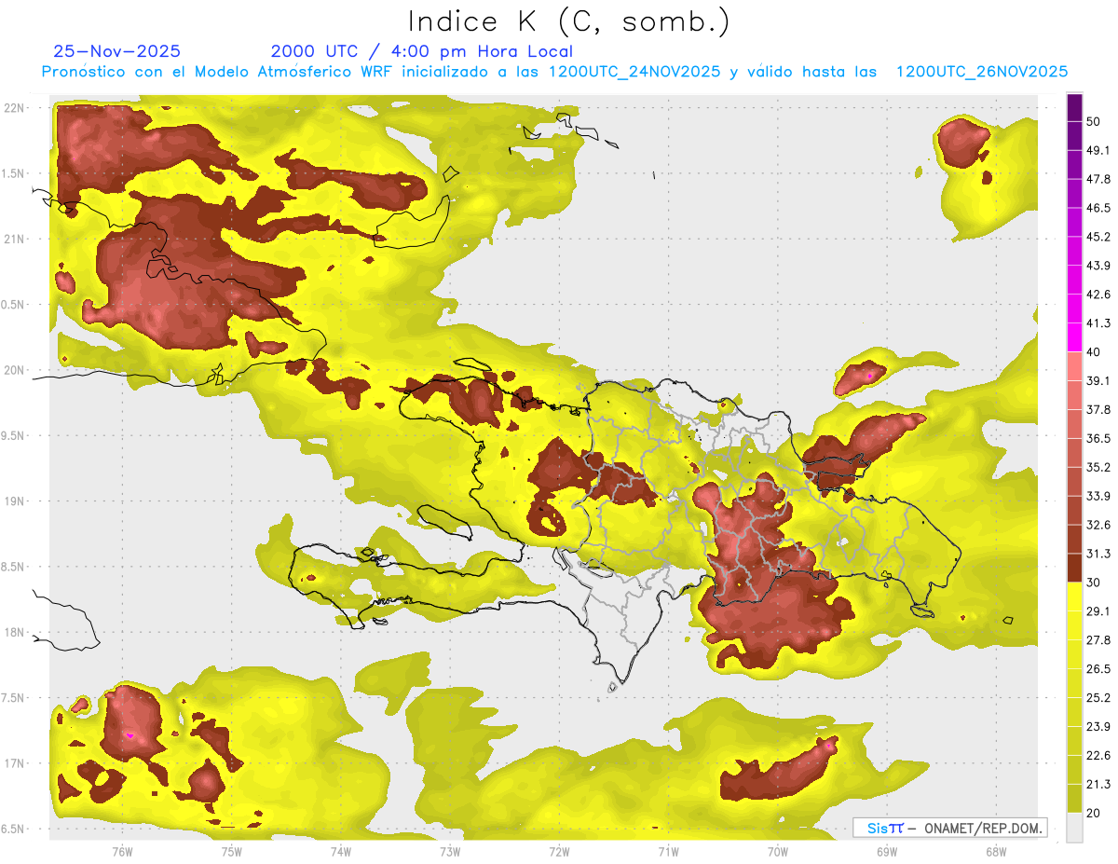This screenshot has width=1118, height=864.
Task: Click the color bar label "42.6"
Action: tap(1098, 295)
